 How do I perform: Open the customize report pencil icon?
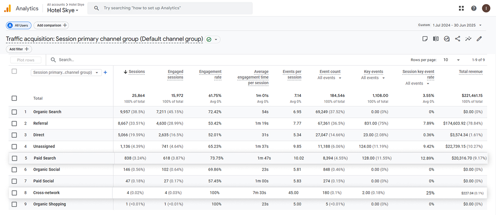pyautogui.click(x=479, y=39)
